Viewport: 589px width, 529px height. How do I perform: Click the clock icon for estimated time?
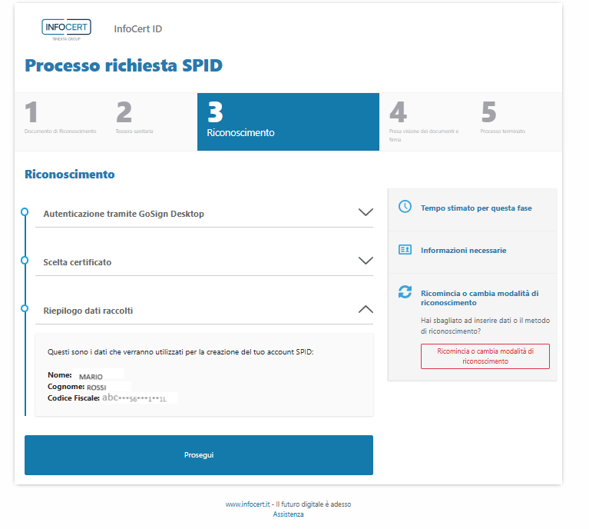tap(405, 208)
